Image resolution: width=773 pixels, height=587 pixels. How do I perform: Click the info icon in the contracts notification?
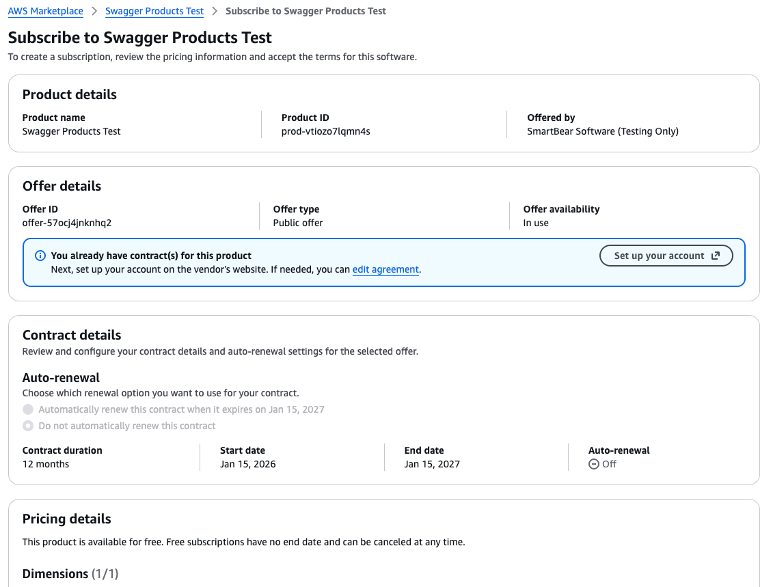pyautogui.click(x=40, y=256)
